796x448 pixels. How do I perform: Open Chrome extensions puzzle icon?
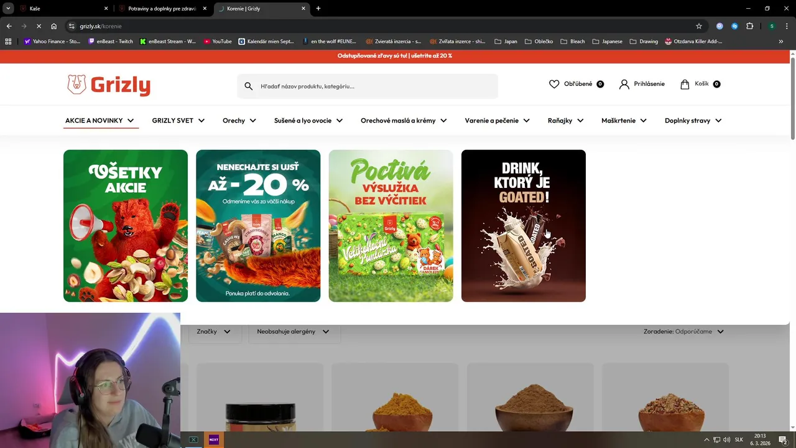point(750,26)
